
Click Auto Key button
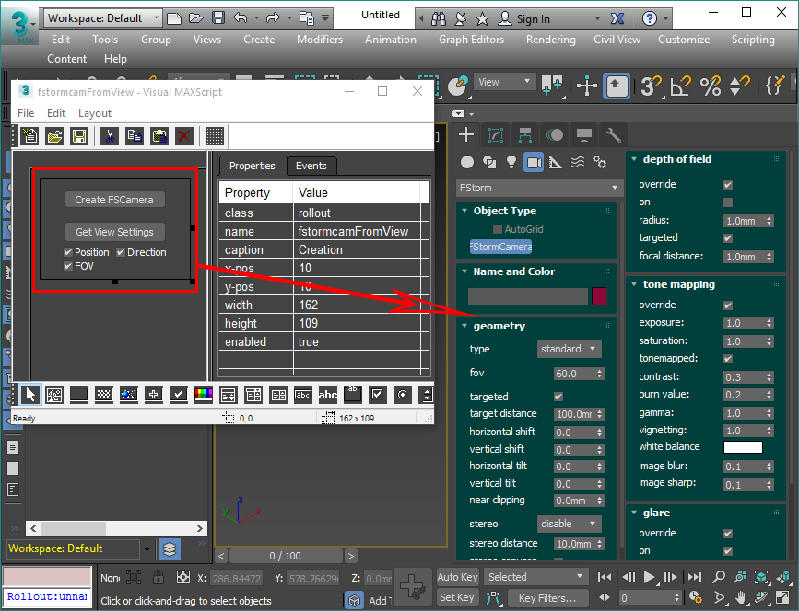457,577
